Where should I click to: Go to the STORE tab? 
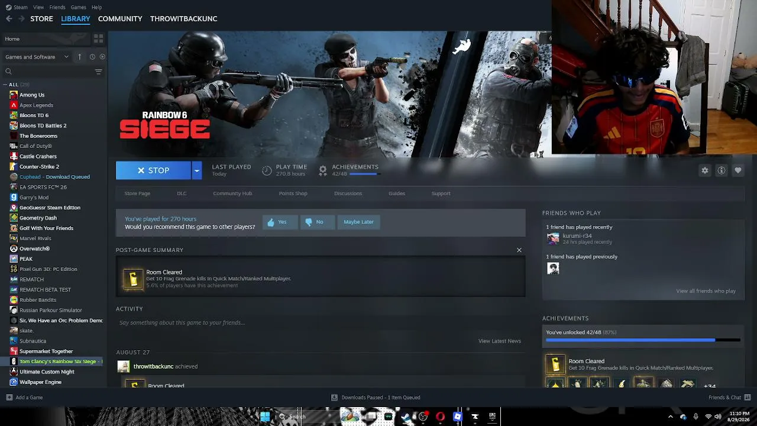(41, 19)
